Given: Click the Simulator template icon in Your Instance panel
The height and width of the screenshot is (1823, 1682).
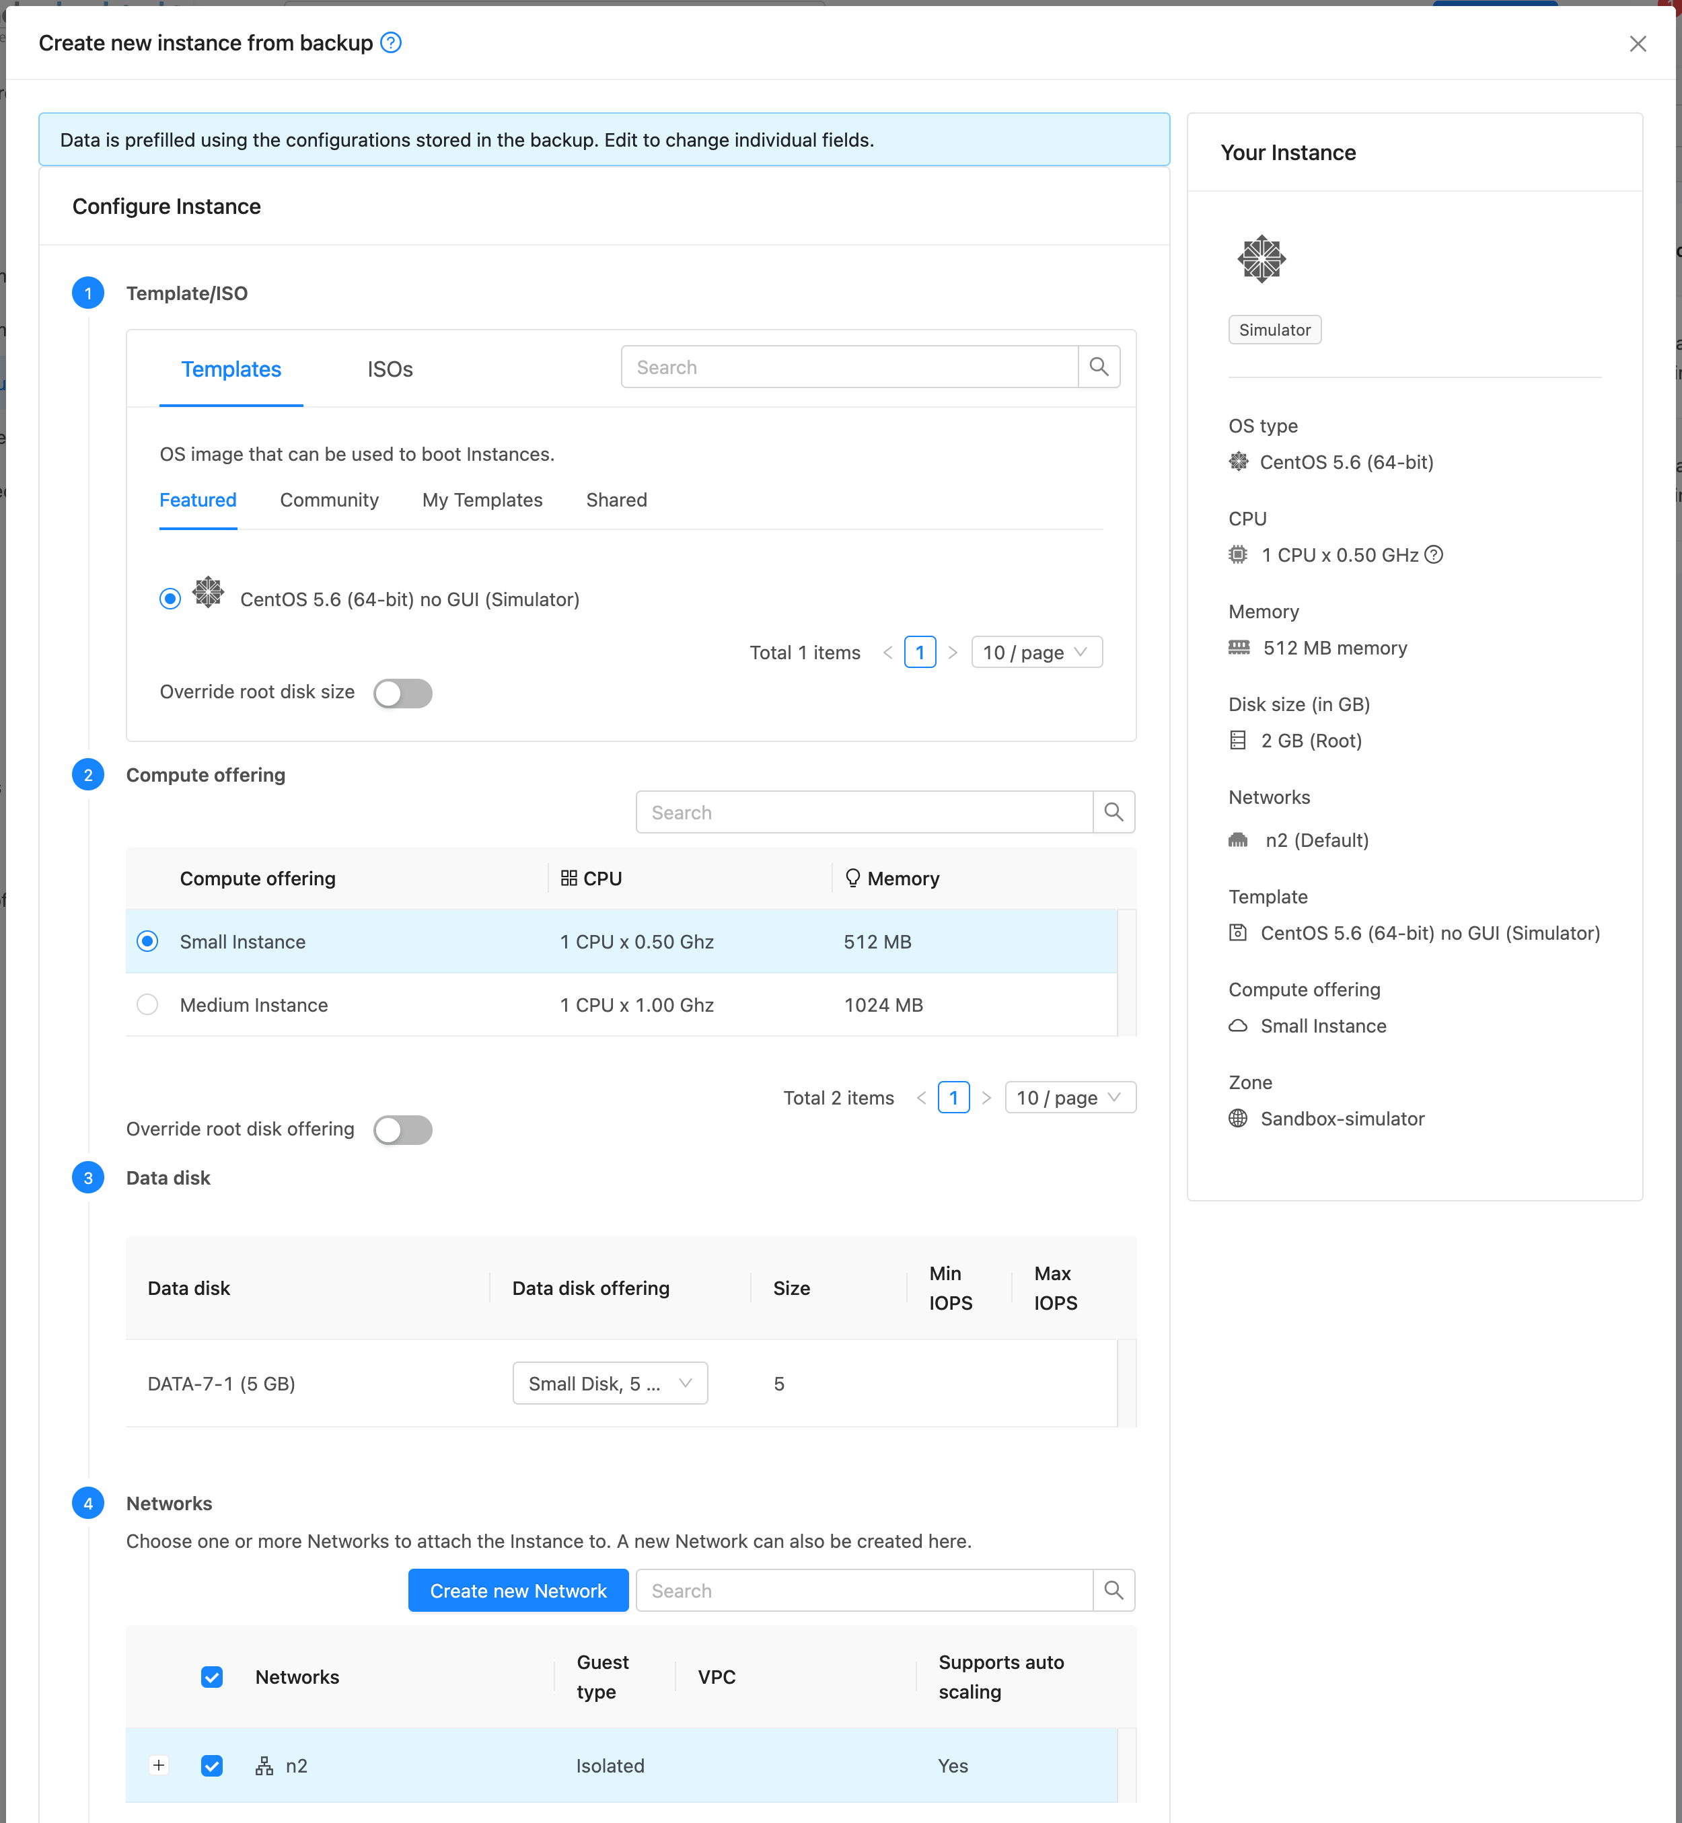Looking at the screenshot, I should point(1261,260).
